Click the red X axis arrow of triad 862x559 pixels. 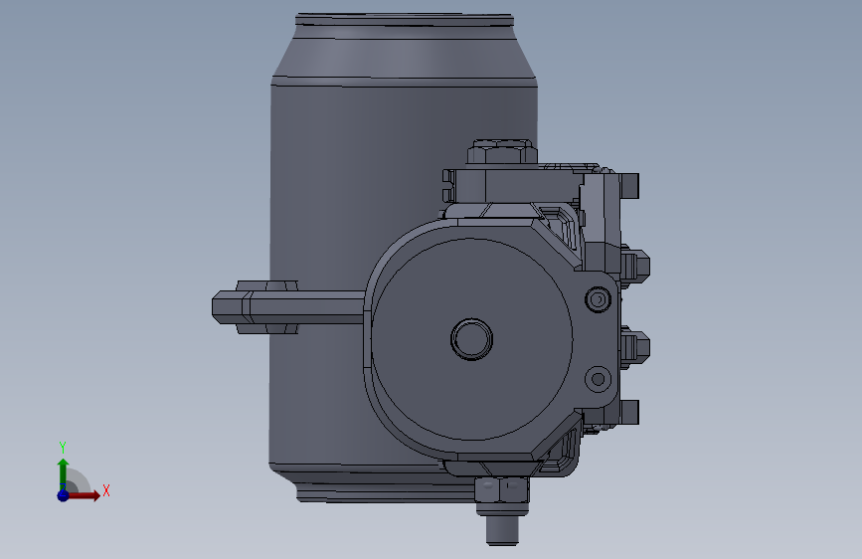coord(83,495)
